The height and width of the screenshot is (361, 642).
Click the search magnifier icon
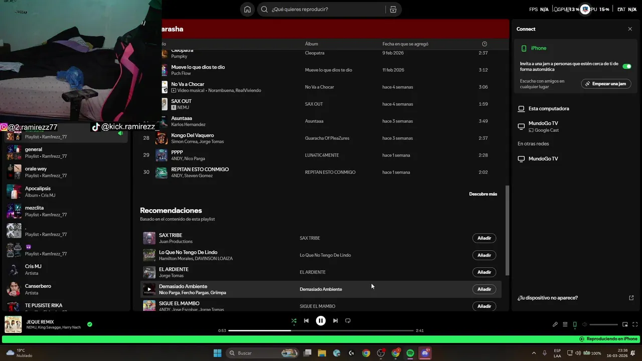[x=264, y=9]
